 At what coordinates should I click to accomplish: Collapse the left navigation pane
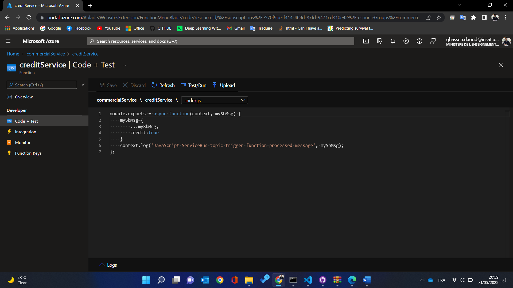coord(83,85)
